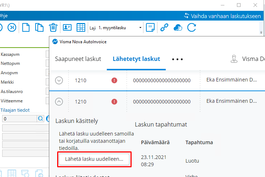Maximize the main window
This screenshot has height=177, width=265.
tap(239, 5)
